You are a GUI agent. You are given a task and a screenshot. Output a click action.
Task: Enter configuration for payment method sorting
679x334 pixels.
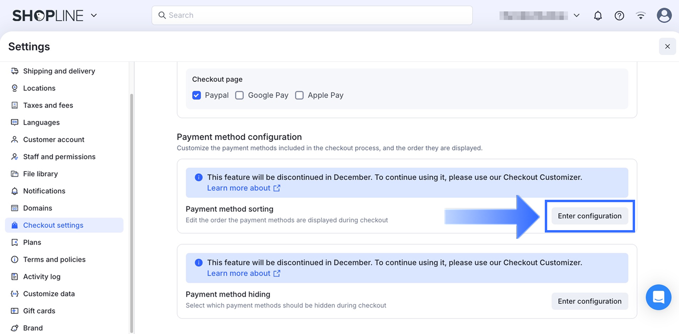click(590, 216)
